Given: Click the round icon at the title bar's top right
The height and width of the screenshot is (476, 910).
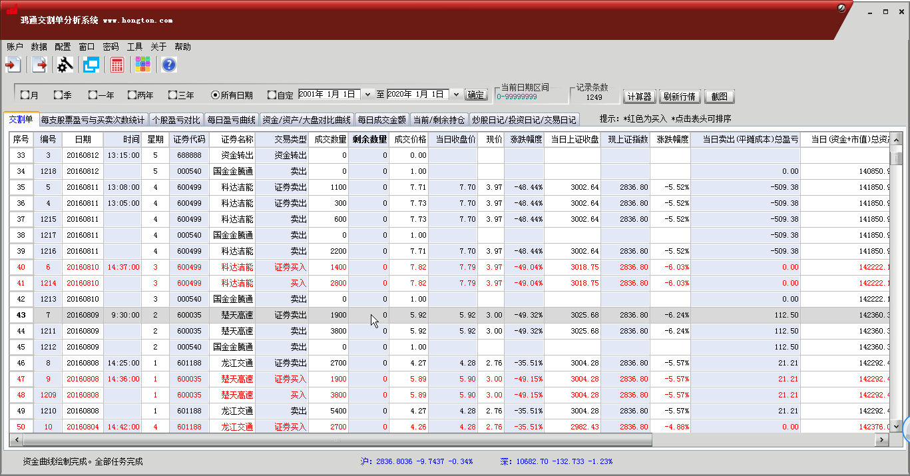Looking at the screenshot, I should coord(841,9).
